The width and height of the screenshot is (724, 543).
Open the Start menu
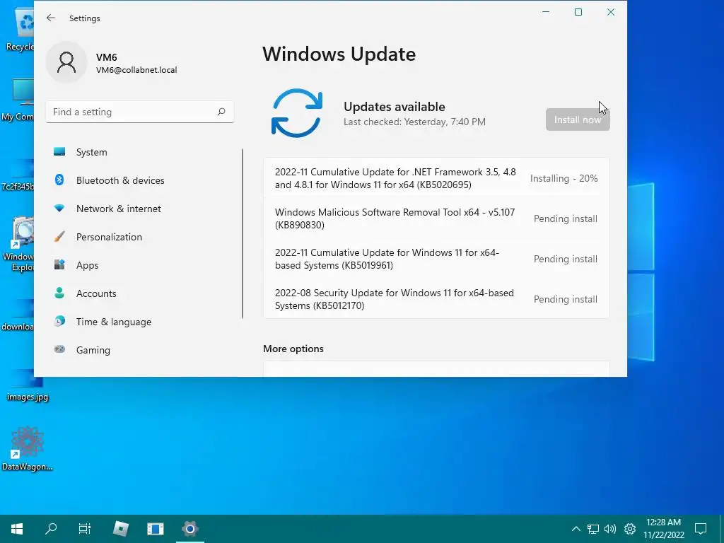coord(17,529)
